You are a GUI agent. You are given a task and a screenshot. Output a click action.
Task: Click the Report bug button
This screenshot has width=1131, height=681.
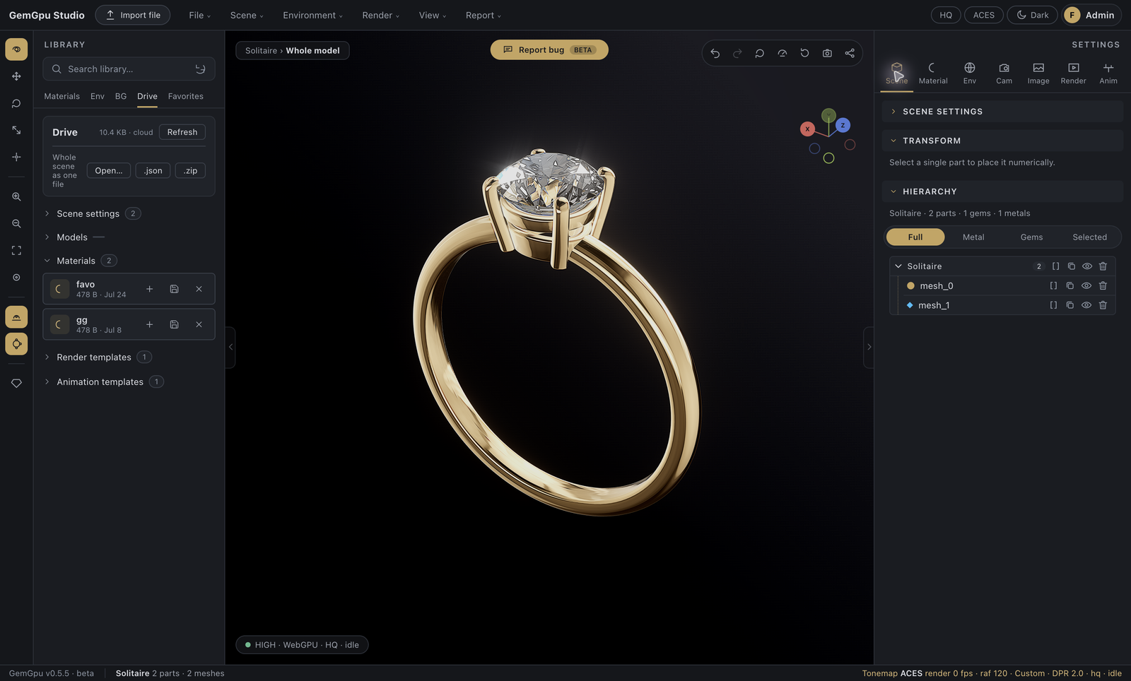[x=549, y=50]
